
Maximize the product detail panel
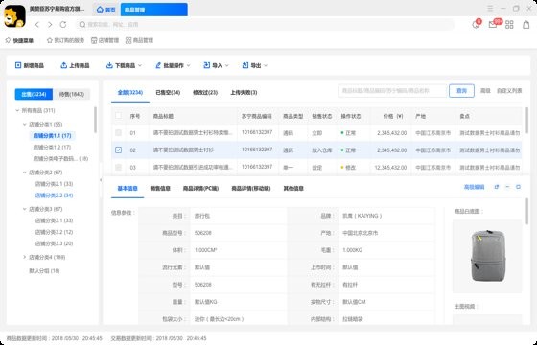[x=518, y=187]
